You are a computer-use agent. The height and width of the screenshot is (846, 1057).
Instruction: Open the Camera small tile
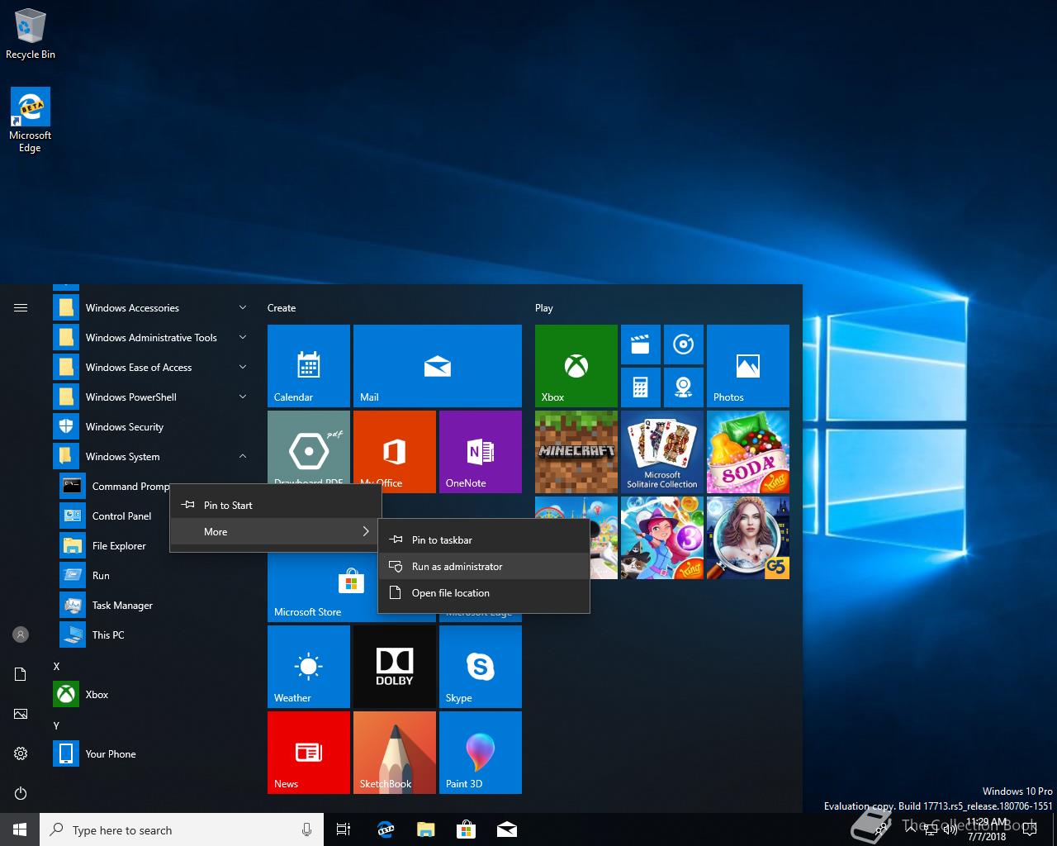coord(683,387)
